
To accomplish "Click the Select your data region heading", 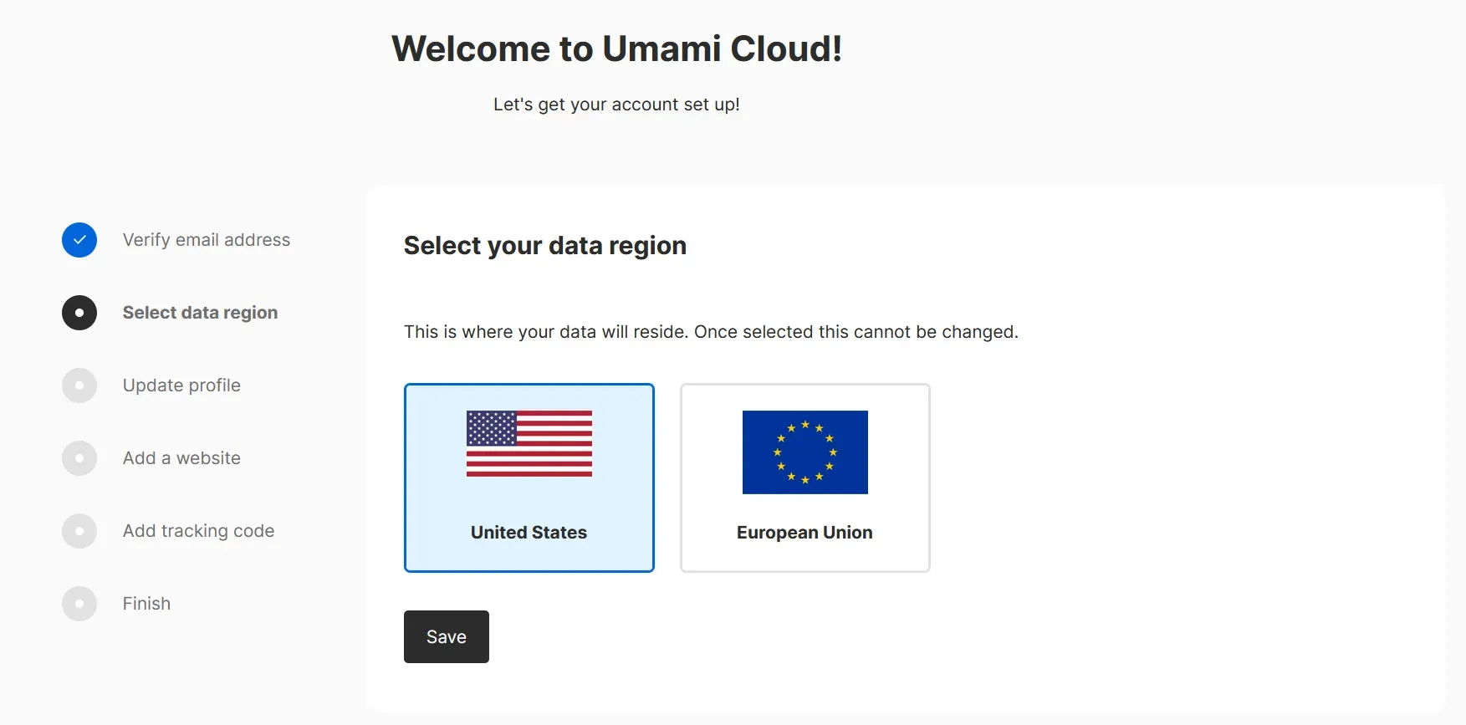I will tap(545, 246).
